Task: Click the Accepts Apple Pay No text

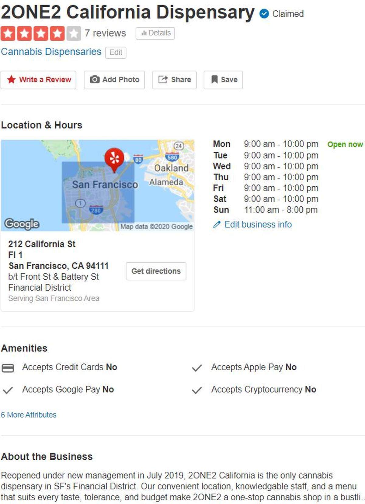Action: 254,367
